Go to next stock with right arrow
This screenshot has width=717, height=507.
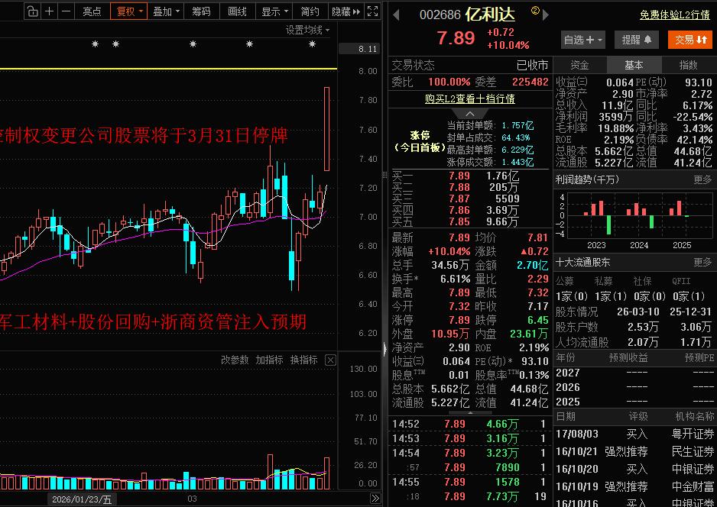click(x=546, y=15)
